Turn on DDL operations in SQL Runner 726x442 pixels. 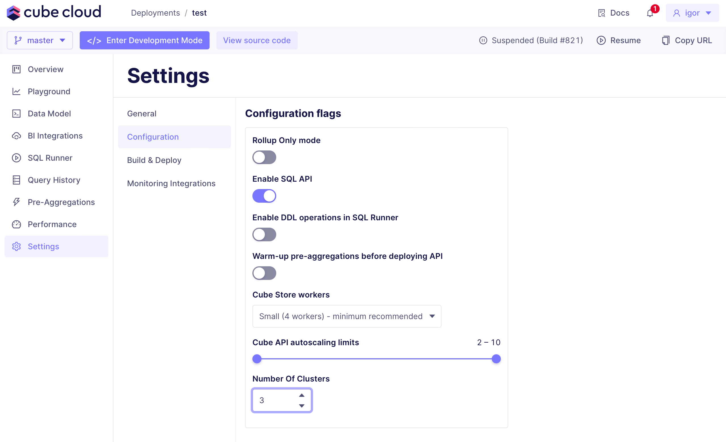click(264, 234)
